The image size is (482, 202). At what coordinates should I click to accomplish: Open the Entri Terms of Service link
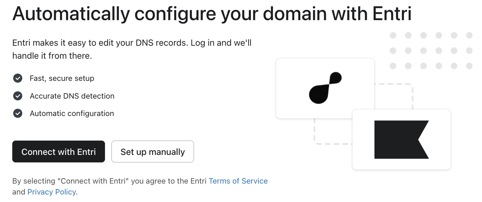tap(238, 181)
